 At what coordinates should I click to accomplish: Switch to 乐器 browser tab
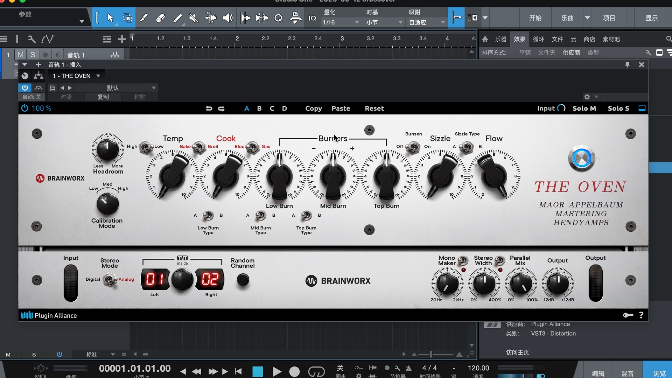pyautogui.click(x=500, y=39)
